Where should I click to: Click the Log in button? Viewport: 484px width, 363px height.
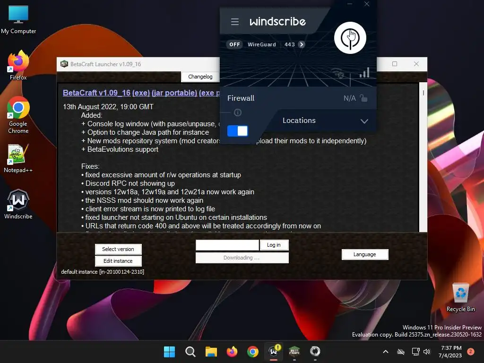[274, 245]
